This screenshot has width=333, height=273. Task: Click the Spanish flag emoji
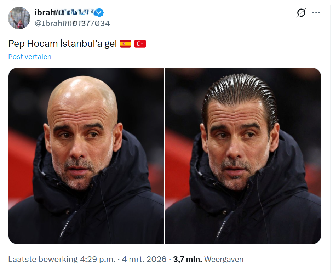click(125, 44)
